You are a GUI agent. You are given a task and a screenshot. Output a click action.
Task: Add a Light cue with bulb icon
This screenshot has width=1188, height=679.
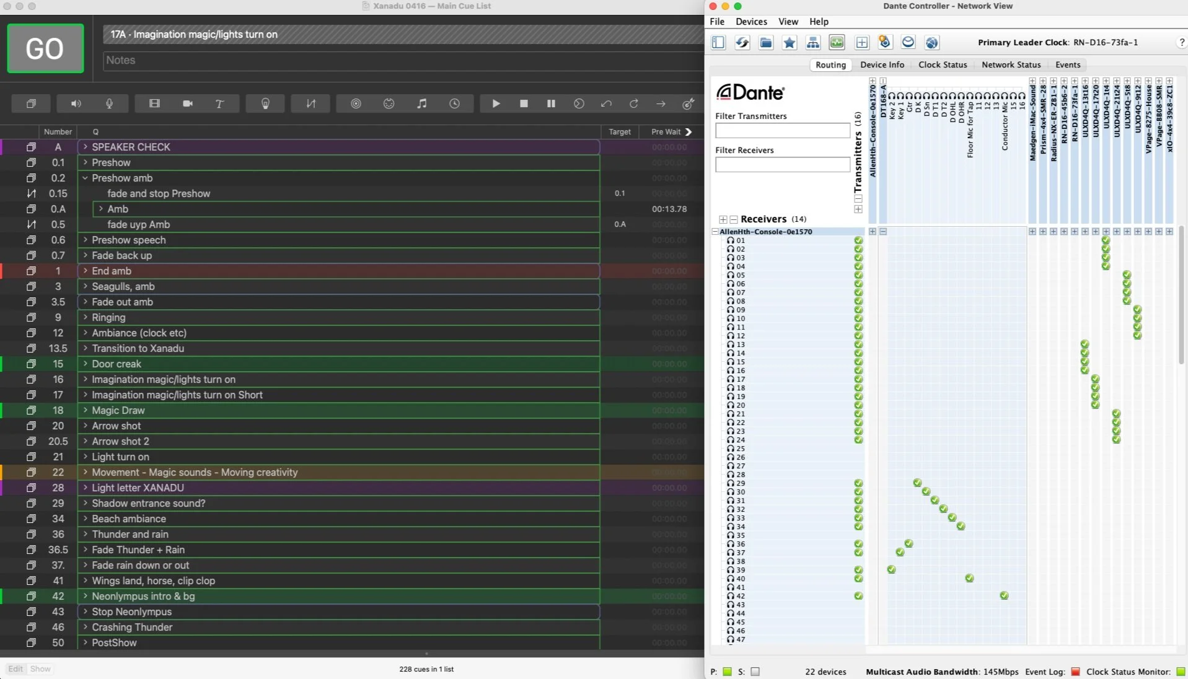[265, 103]
